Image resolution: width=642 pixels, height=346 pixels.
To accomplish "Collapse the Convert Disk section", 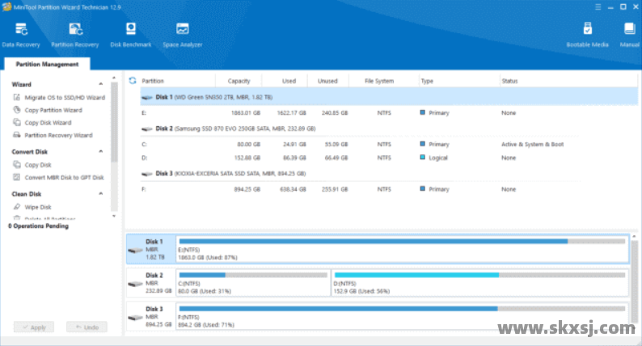I will [x=101, y=151].
